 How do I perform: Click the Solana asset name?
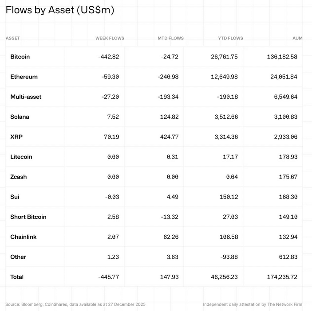point(20,117)
